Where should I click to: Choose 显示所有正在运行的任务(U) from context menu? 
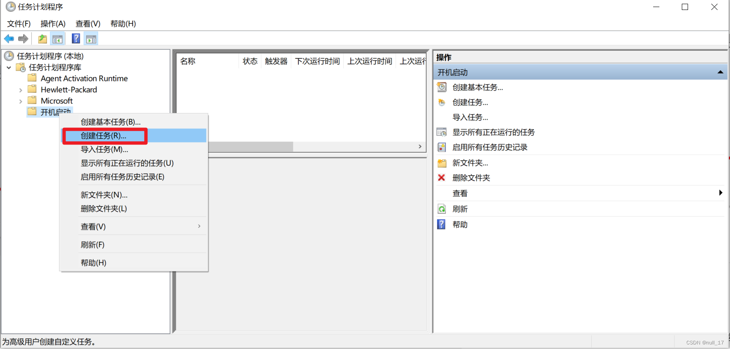click(x=134, y=163)
